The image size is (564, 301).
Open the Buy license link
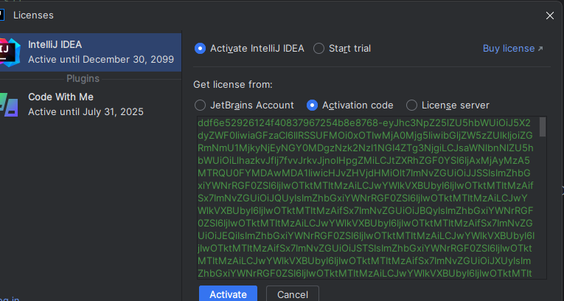[513, 48]
